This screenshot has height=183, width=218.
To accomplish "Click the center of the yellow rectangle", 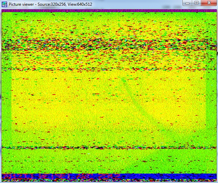I will click(109, 101).
